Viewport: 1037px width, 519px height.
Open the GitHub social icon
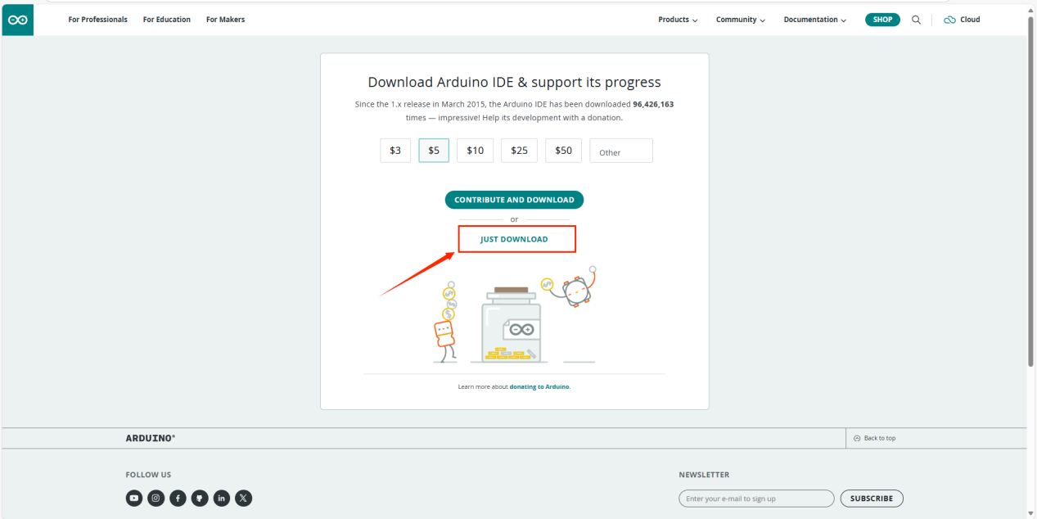[200, 498]
